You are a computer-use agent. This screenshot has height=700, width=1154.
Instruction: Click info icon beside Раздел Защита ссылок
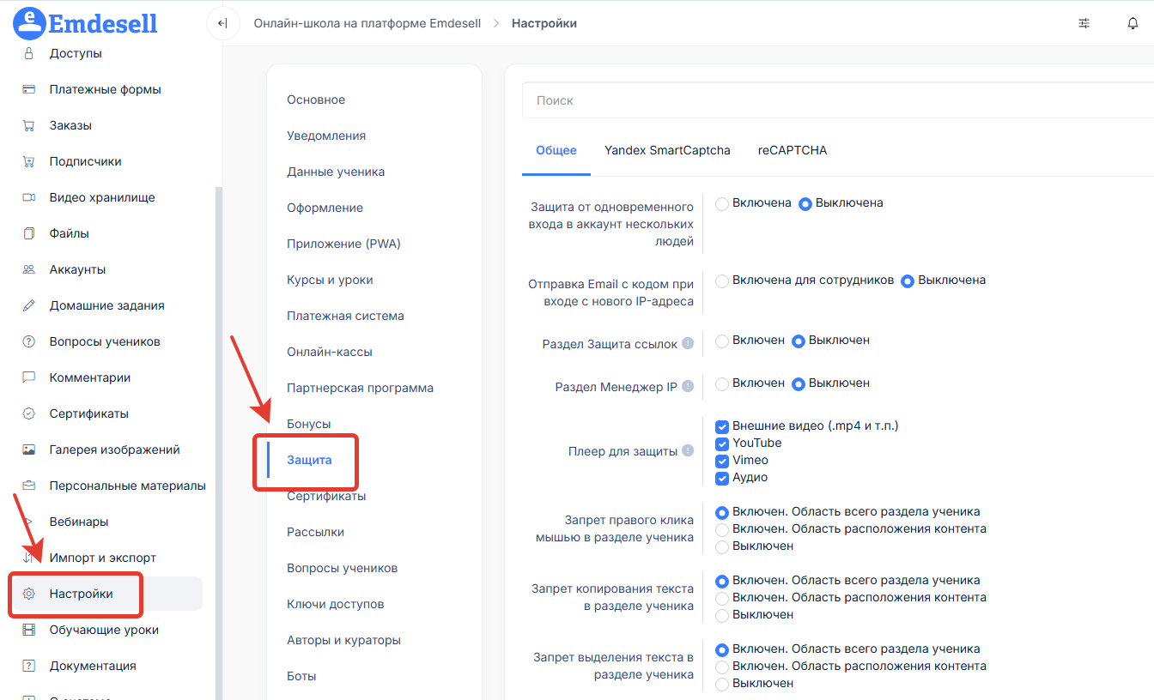coord(688,343)
